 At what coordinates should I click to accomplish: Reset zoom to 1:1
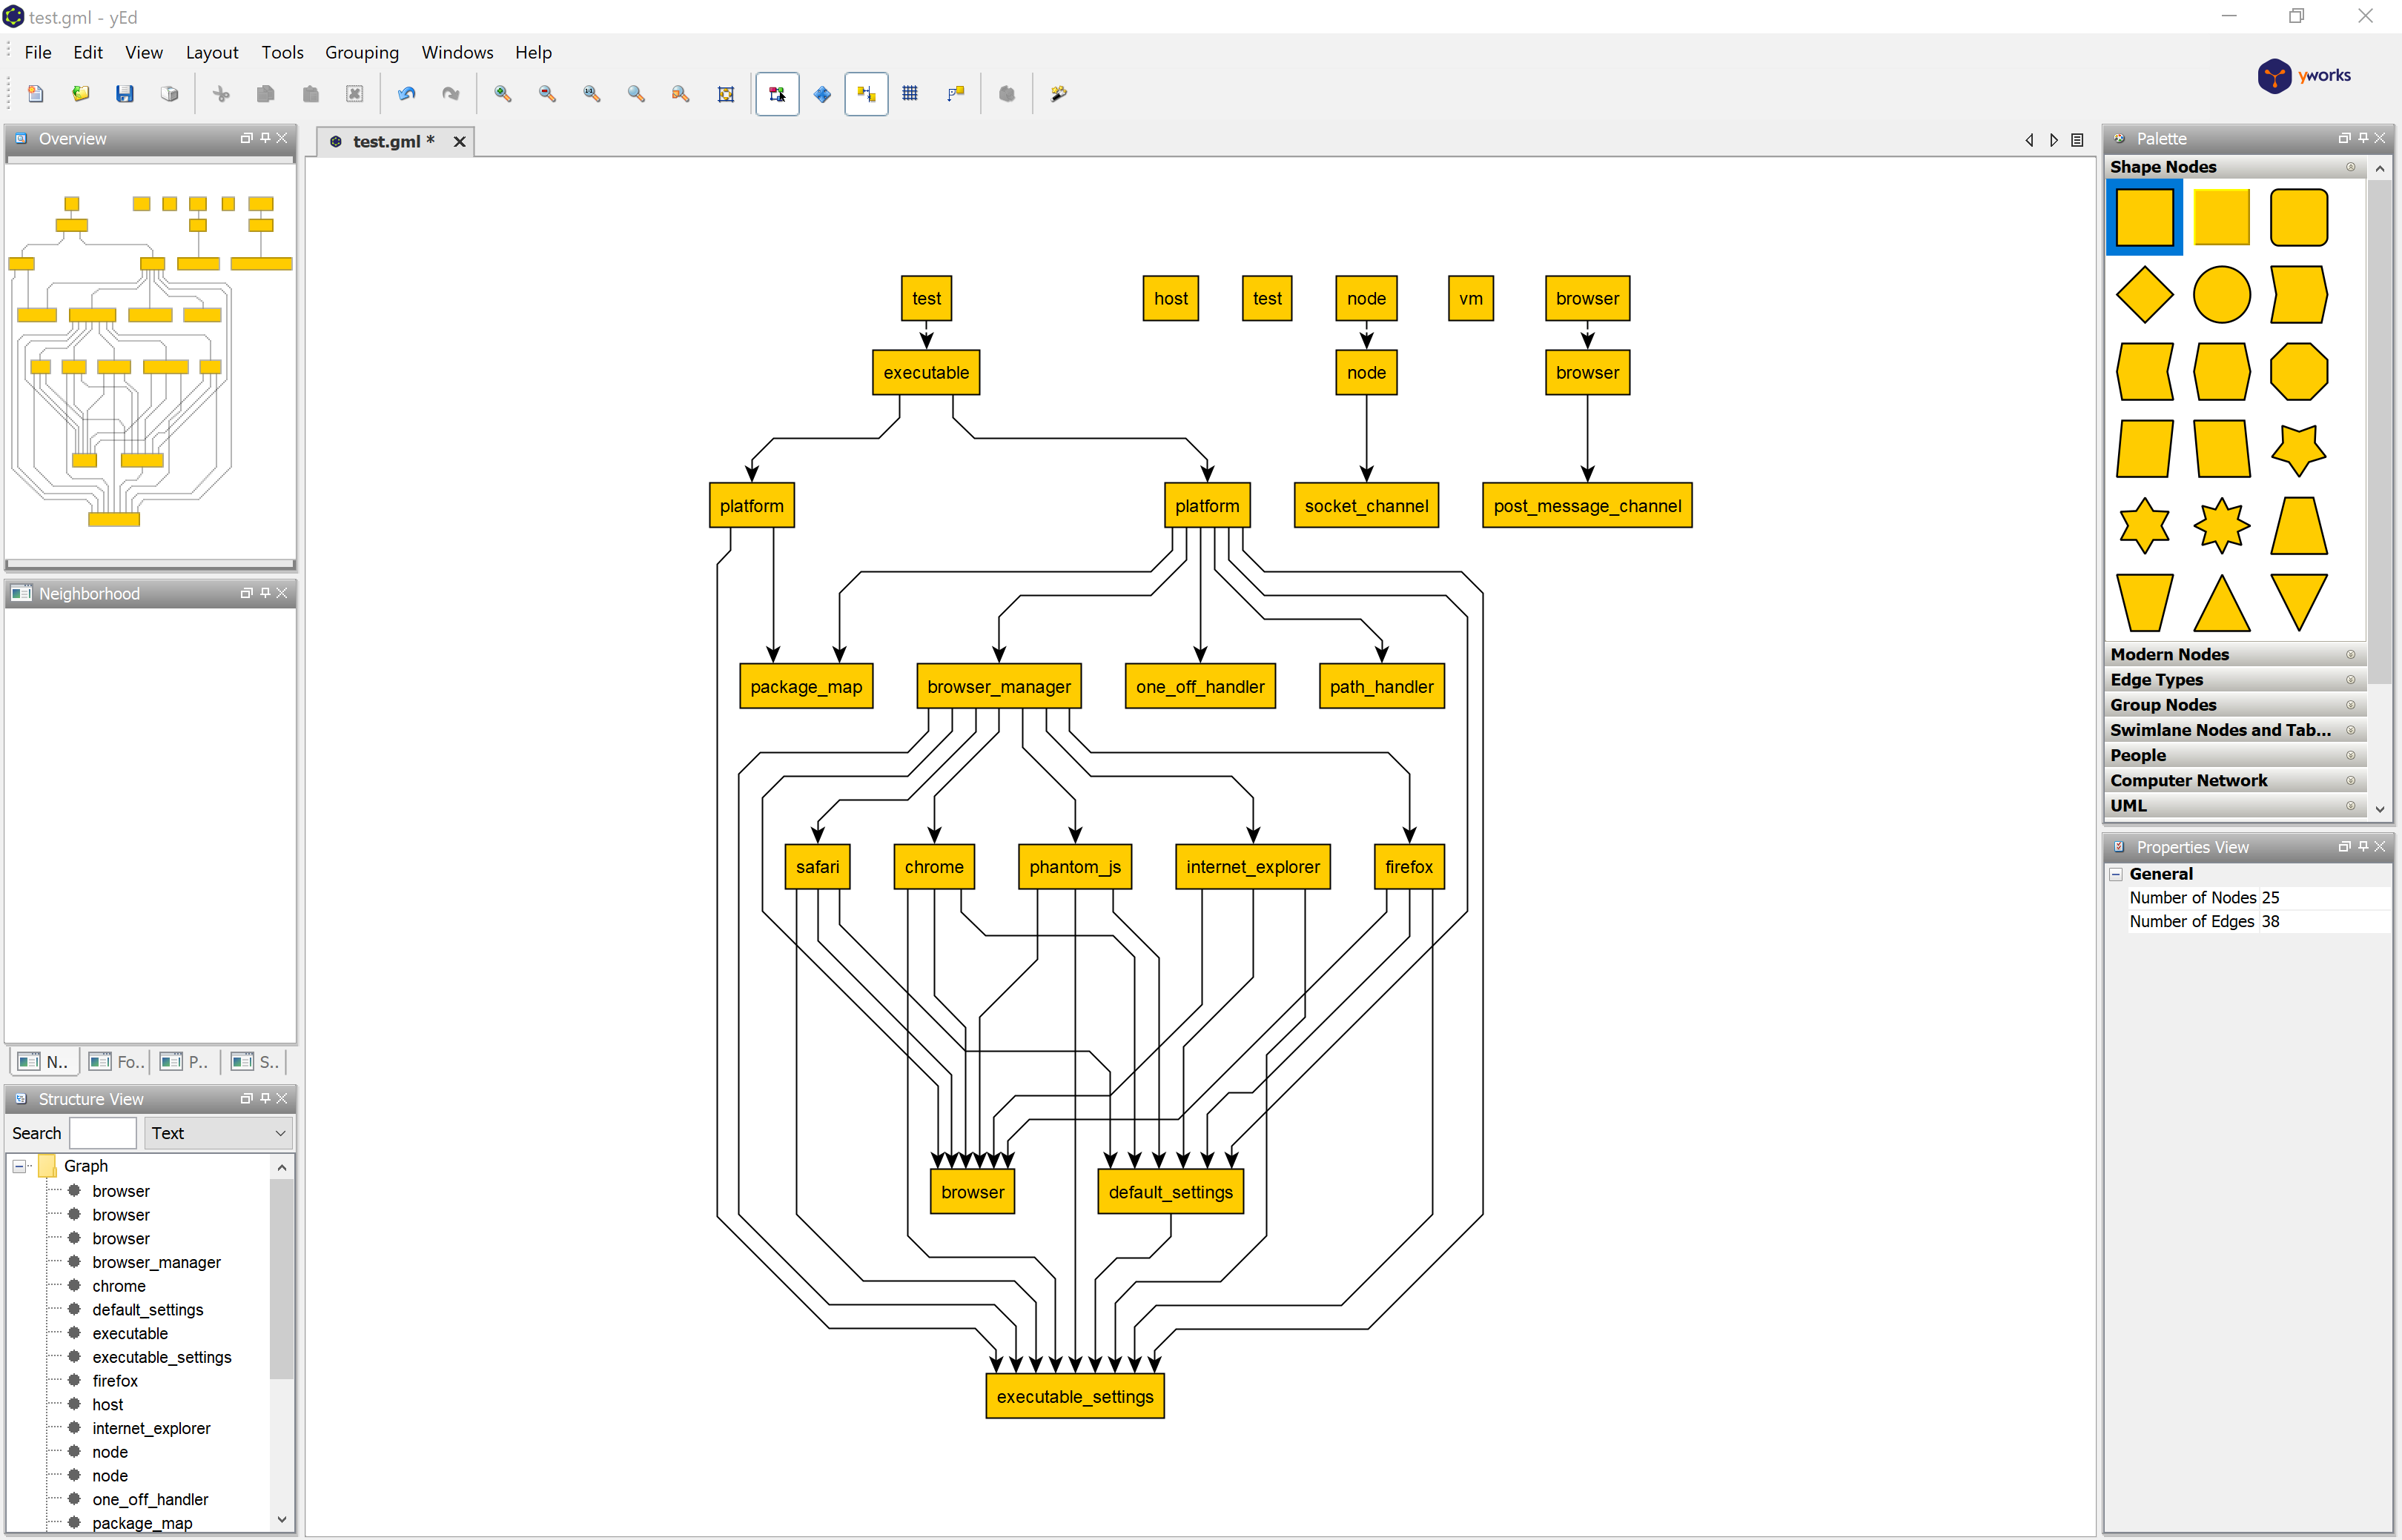click(x=592, y=94)
